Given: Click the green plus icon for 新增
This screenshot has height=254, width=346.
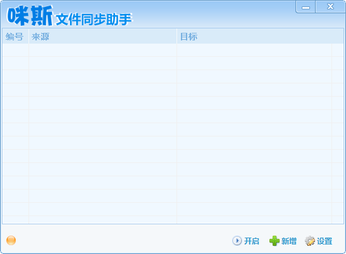Looking at the screenshot, I should [x=275, y=241].
